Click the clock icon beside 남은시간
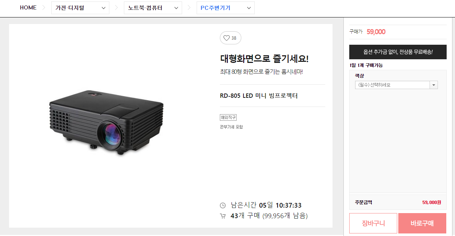Screen dimensions: 455x236 tap(223, 205)
